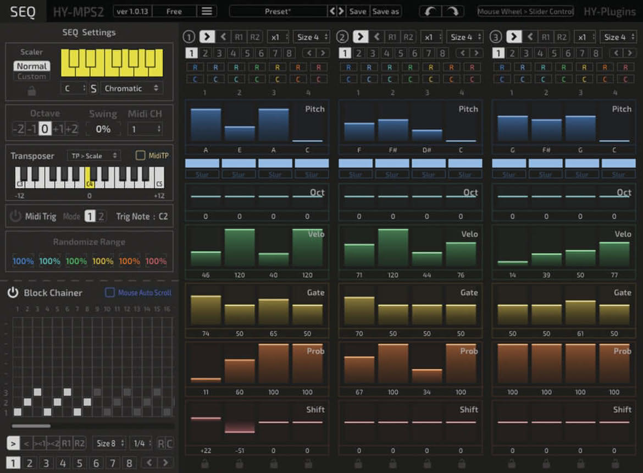Click Mouse Wheel > Slider Control button
The height and width of the screenshot is (473, 643).
[x=525, y=12]
